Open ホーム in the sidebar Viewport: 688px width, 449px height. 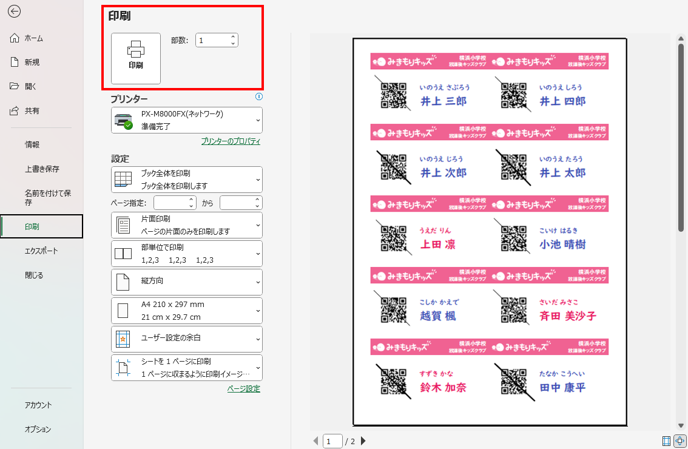[33, 38]
